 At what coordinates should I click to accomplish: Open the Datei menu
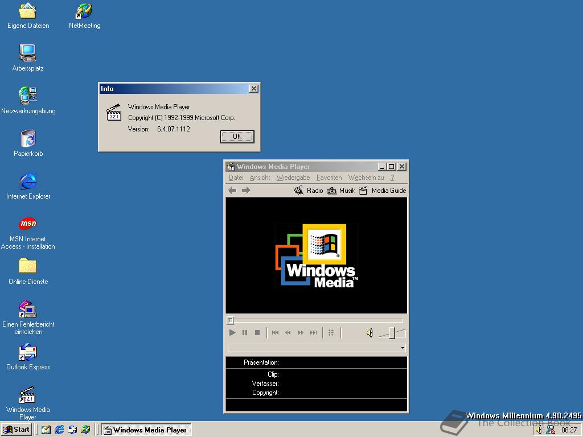(x=236, y=178)
